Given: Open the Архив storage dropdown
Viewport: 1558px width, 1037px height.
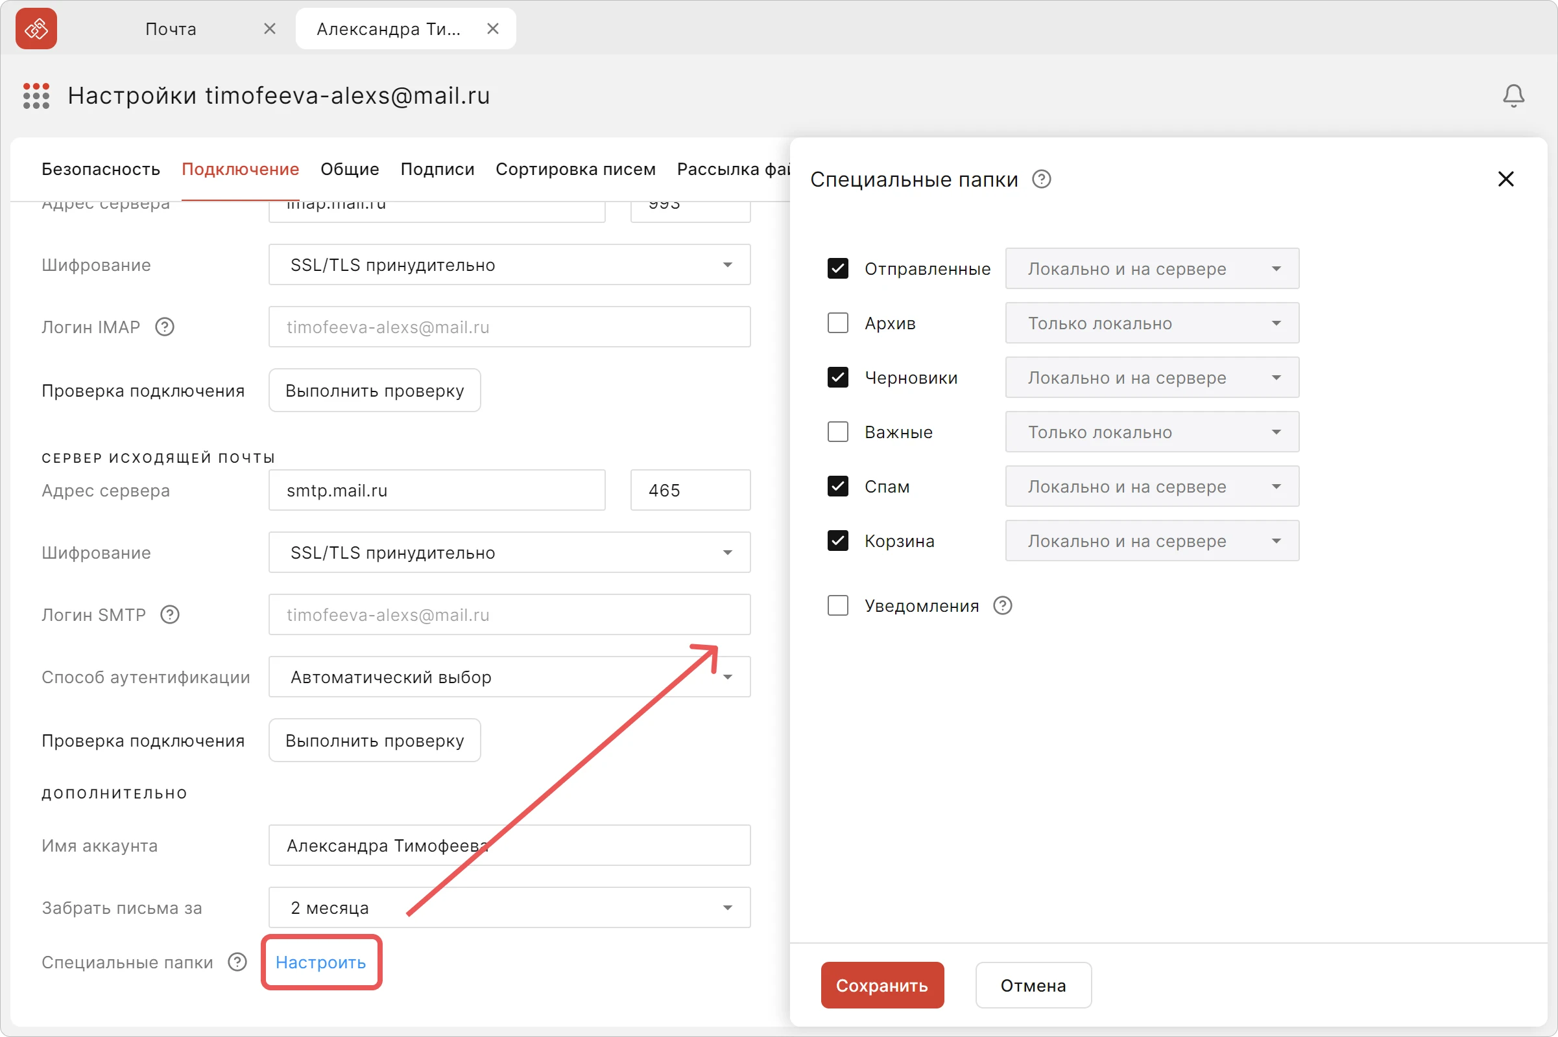Looking at the screenshot, I should (1151, 323).
